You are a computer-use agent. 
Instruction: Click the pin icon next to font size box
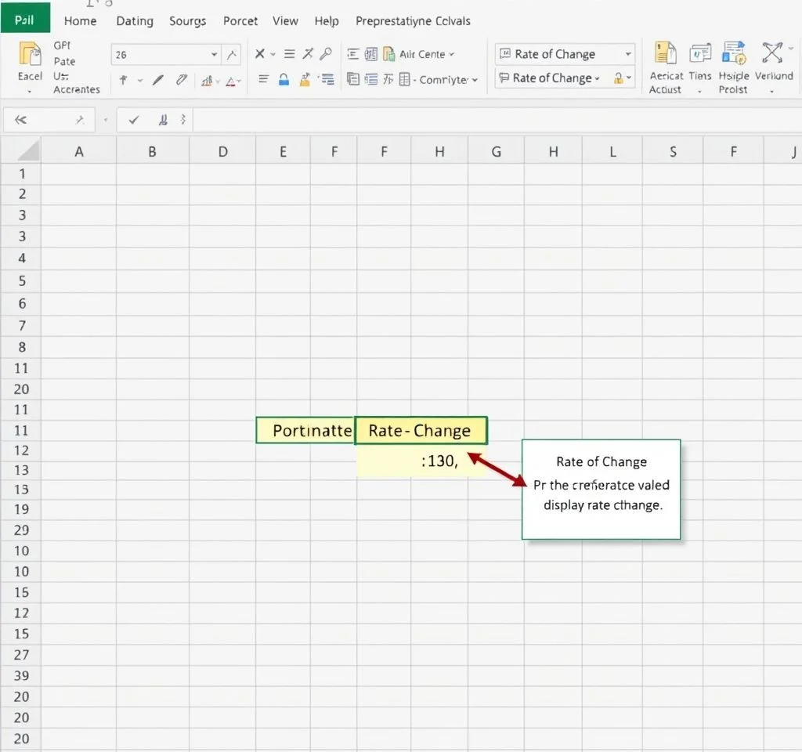(232, 54)
